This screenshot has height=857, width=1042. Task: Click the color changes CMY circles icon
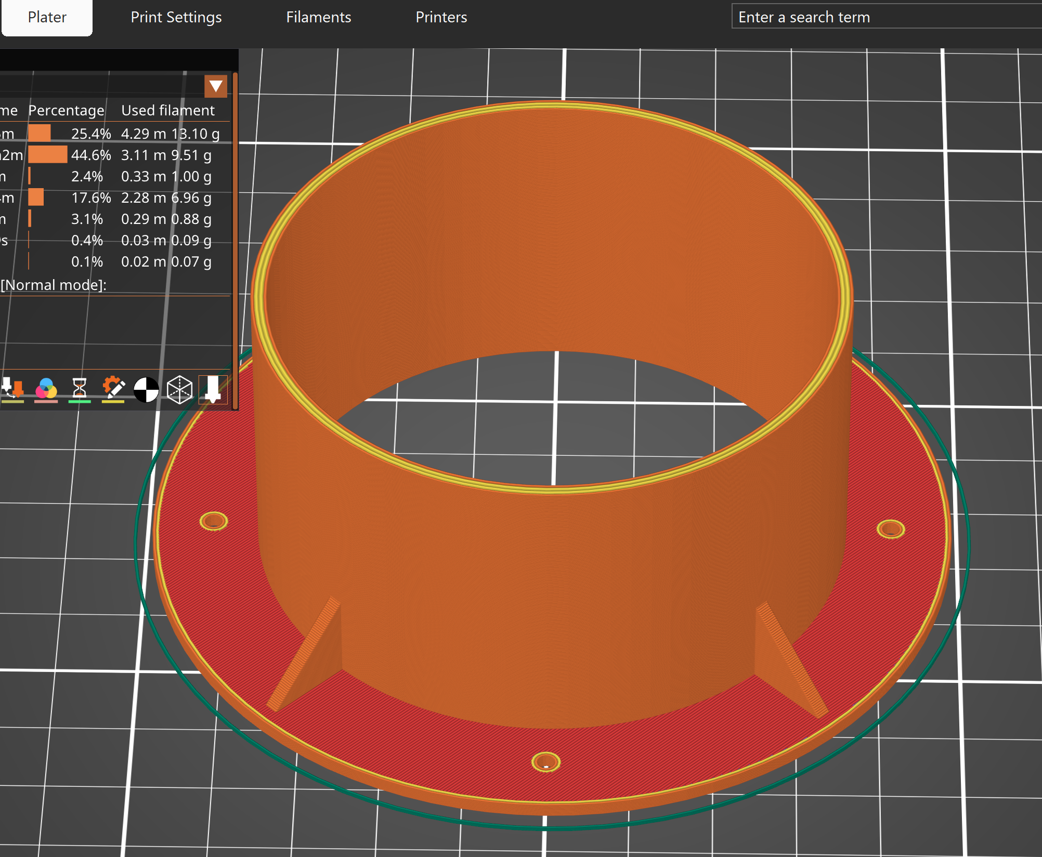point(46,389)
